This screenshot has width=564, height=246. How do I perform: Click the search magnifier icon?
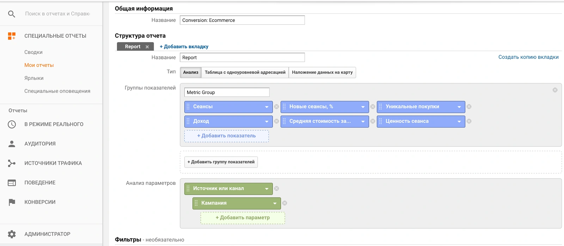pos(12,14)
